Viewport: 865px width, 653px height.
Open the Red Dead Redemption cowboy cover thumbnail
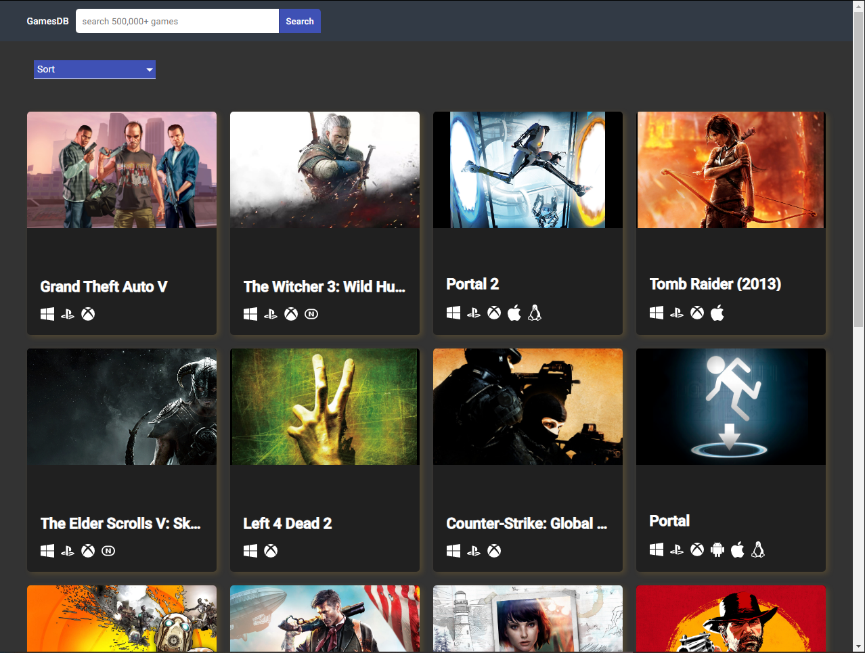731,618
